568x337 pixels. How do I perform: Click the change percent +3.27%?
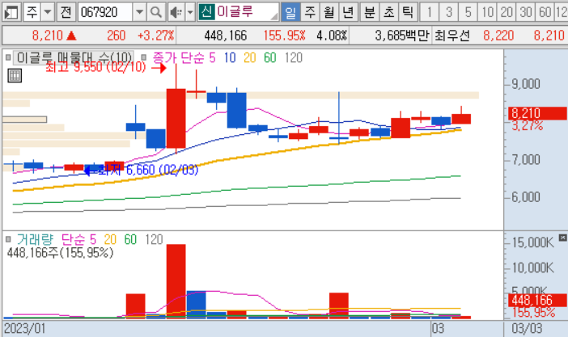coord(156,36)
